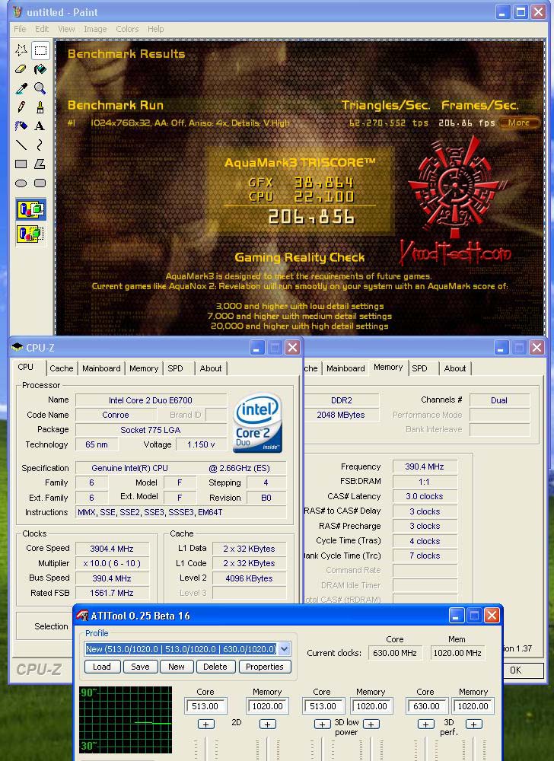Click the More button in AquaMark results
This screenshot has height=761, width=554.
(518, 123)
